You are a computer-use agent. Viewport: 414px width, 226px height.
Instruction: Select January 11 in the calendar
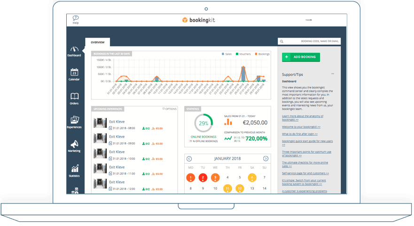pyautogui.click(x=227, y=188)
